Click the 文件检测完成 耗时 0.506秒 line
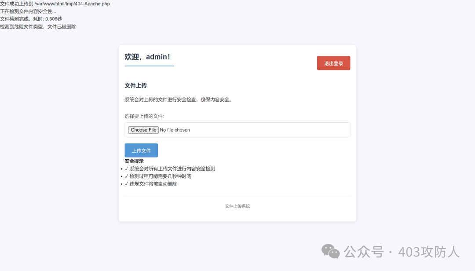Image resolution: width=475 pixels, height=271 pixels. coord(31,19)
